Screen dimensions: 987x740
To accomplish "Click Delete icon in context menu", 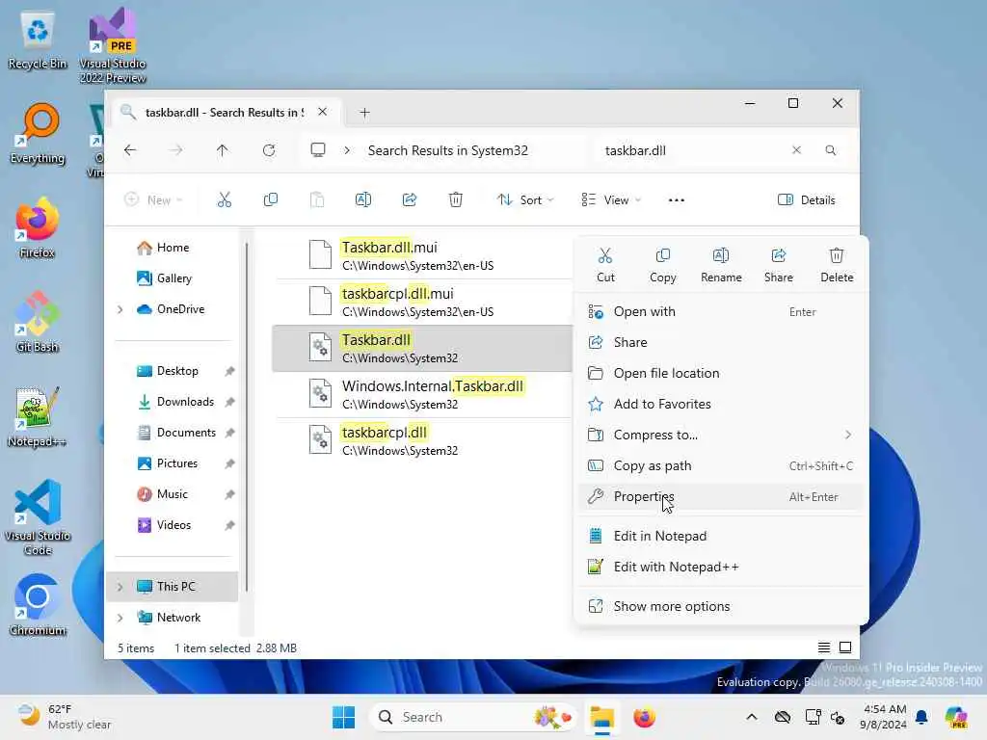I will (x=837, y=265).
